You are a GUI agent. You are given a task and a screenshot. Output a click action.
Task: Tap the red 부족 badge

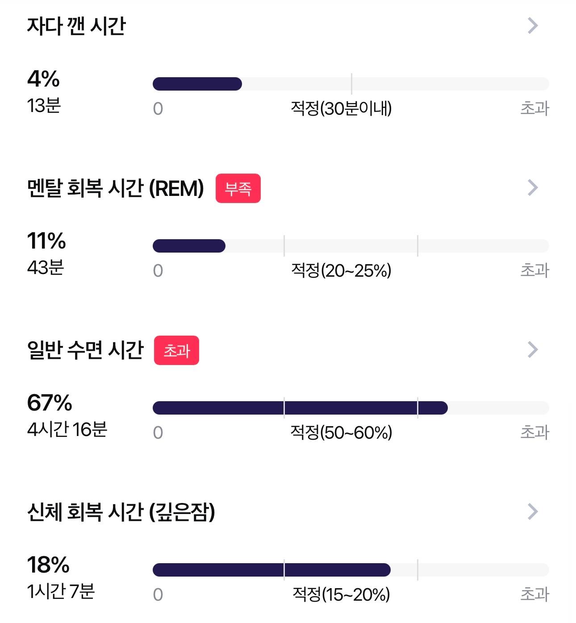(238, 188)
